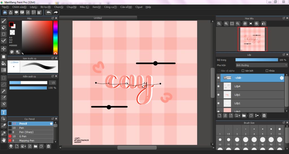This screenshot has width=289, height=154.
Task: Select the Select Eraser tool
Action: tap(3, 104)
